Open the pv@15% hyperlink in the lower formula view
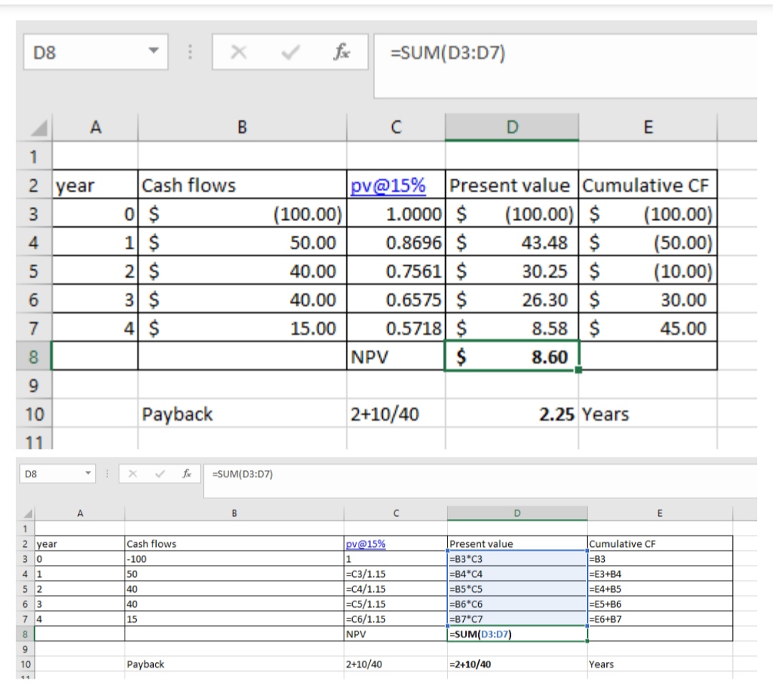This screenshot has height=693, width=773. 365,543
